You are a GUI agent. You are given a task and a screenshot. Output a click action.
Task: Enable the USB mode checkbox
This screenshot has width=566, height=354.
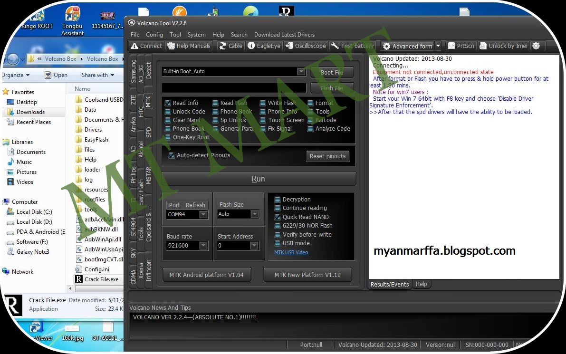coord(277,243)
